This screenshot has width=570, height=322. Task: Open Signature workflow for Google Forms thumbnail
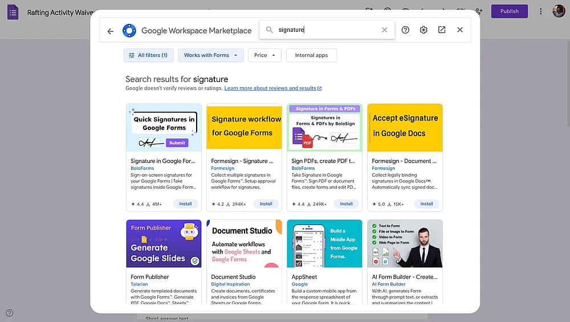(244, 128)
